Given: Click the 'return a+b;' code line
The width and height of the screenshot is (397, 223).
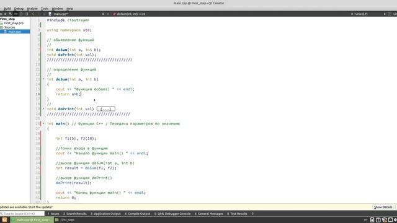Looking at the screenshot, I should [68, 94].
